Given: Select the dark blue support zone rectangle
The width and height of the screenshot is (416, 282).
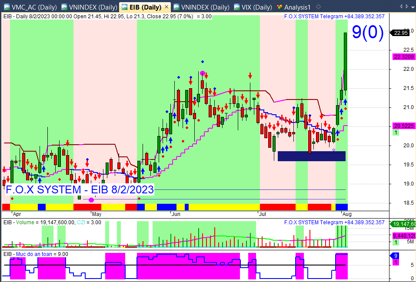Looking at the screenshot, I should pyautogui.click(x=312, y=156).
